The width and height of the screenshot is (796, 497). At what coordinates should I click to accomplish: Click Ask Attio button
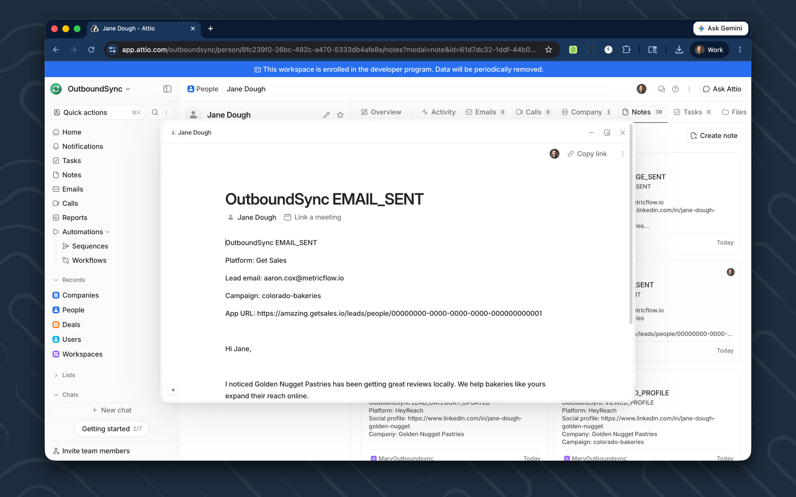[x=722, y=89]
